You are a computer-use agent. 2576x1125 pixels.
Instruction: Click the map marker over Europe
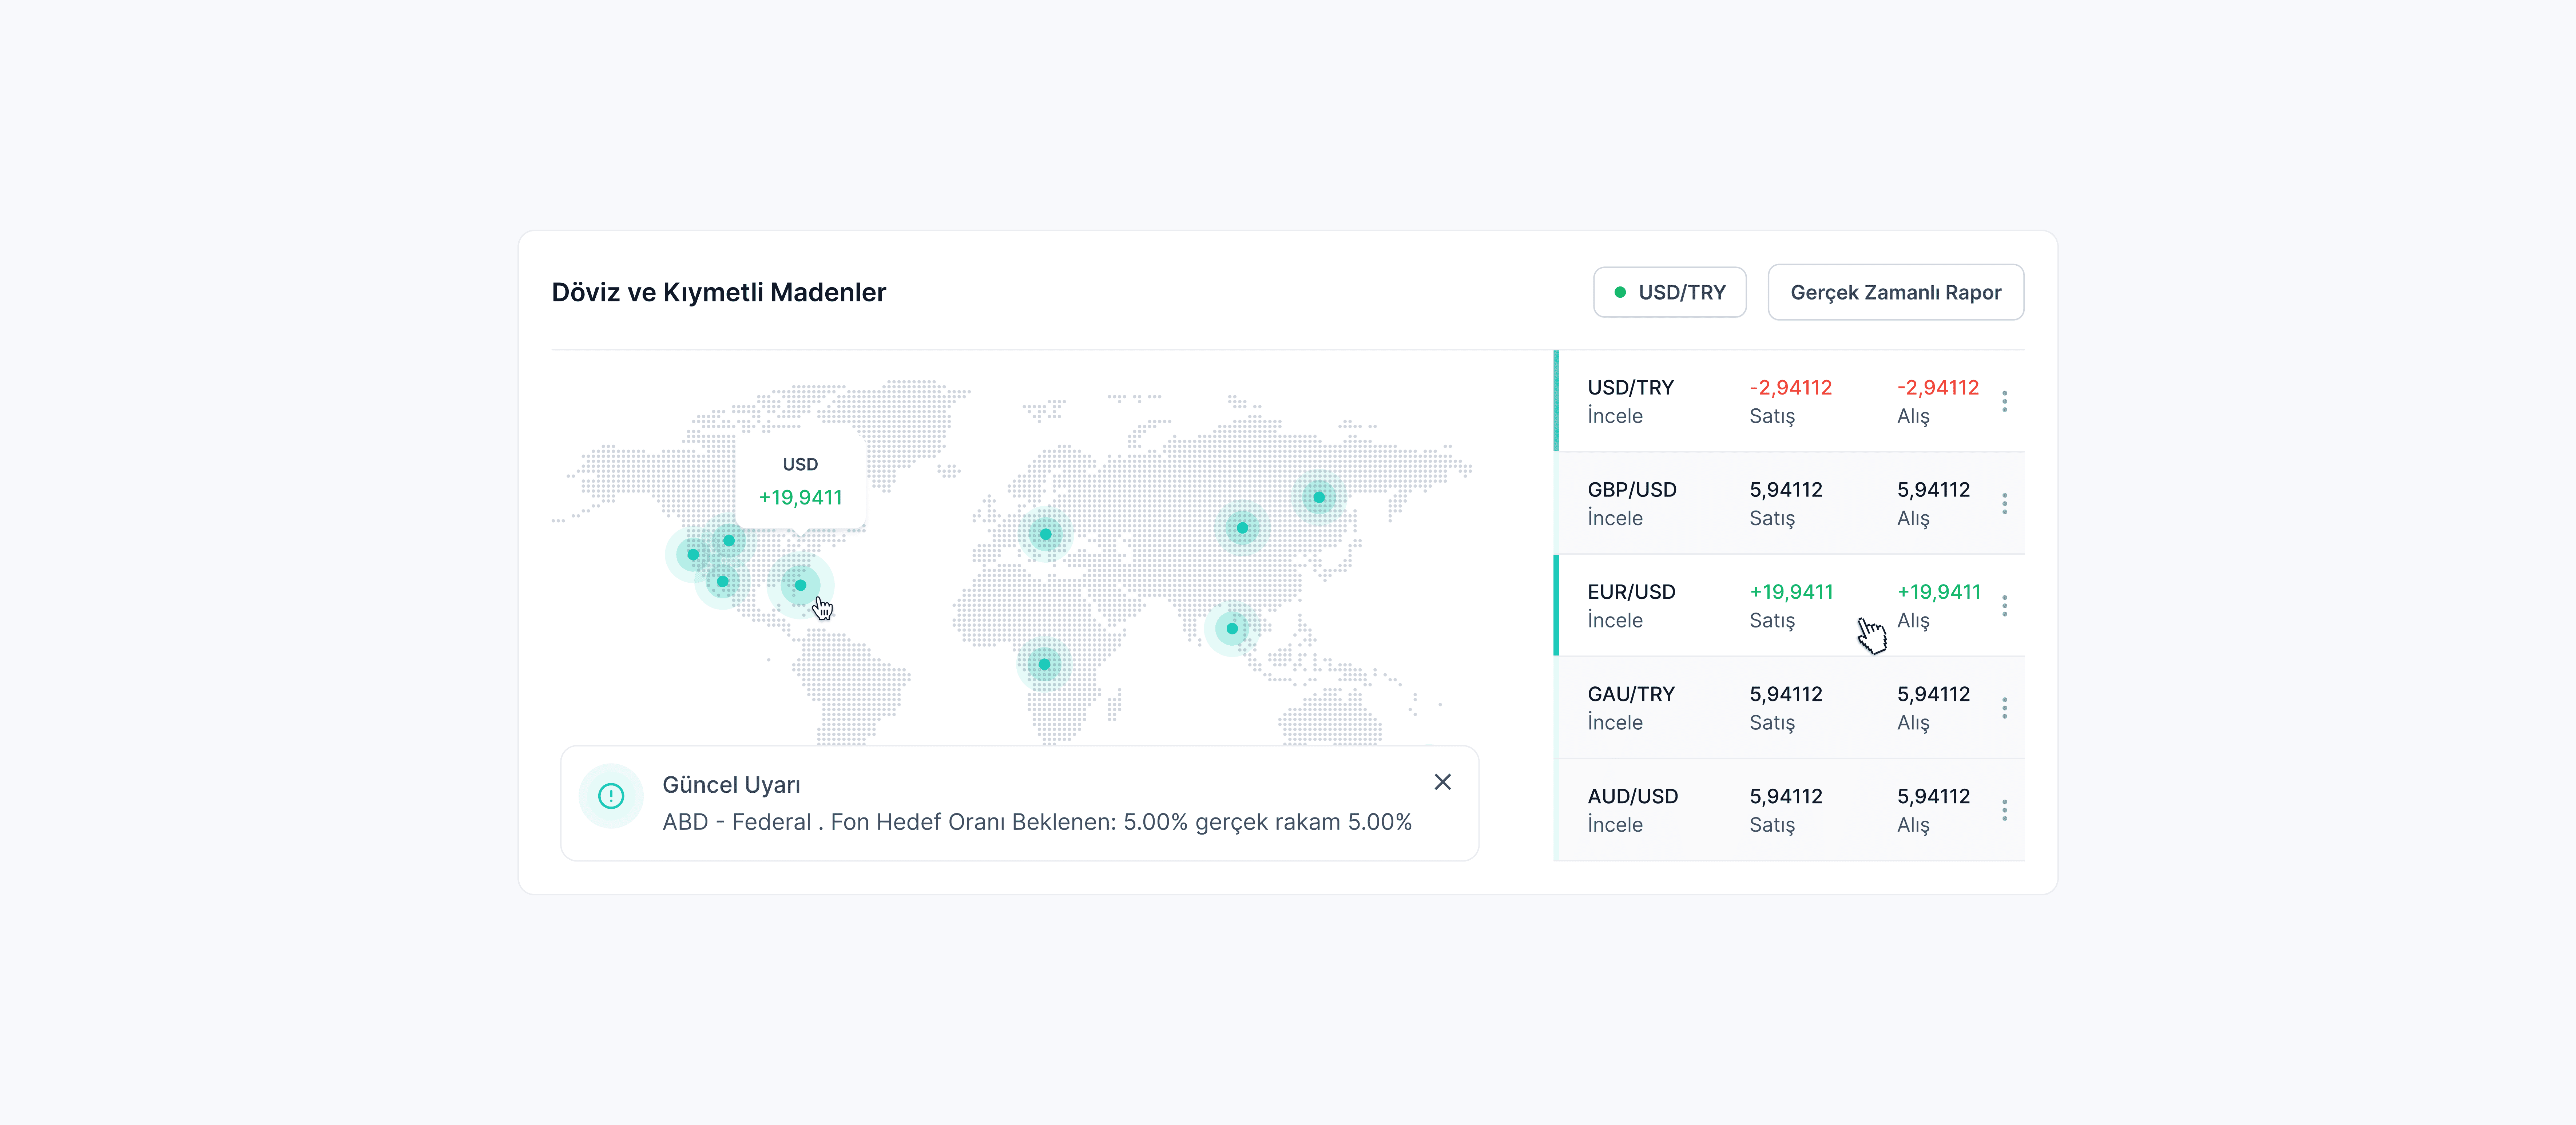pyautogui.click(x=1046, y=534)
